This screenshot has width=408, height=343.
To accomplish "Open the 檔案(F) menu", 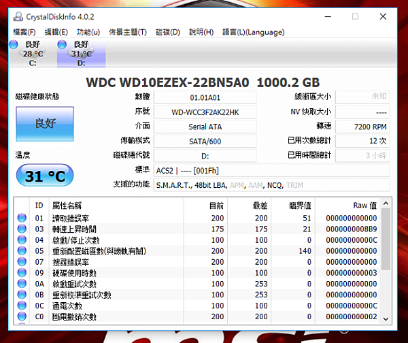I will pos(24,32).
